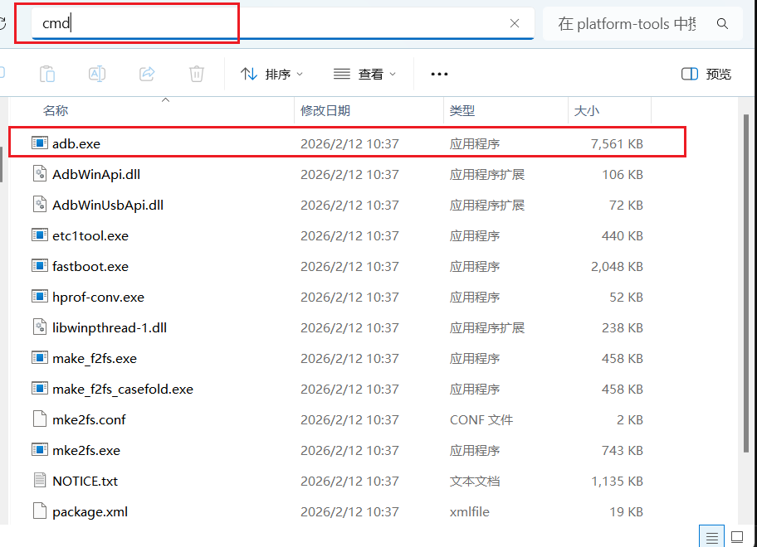Select the AdbWinApi.dll file icon
Screen dimensions: 757x547
click(x=40, y=173)
